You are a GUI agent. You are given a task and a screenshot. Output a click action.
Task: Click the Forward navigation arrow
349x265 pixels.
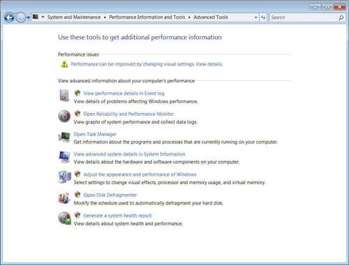[x=20, y=17]
